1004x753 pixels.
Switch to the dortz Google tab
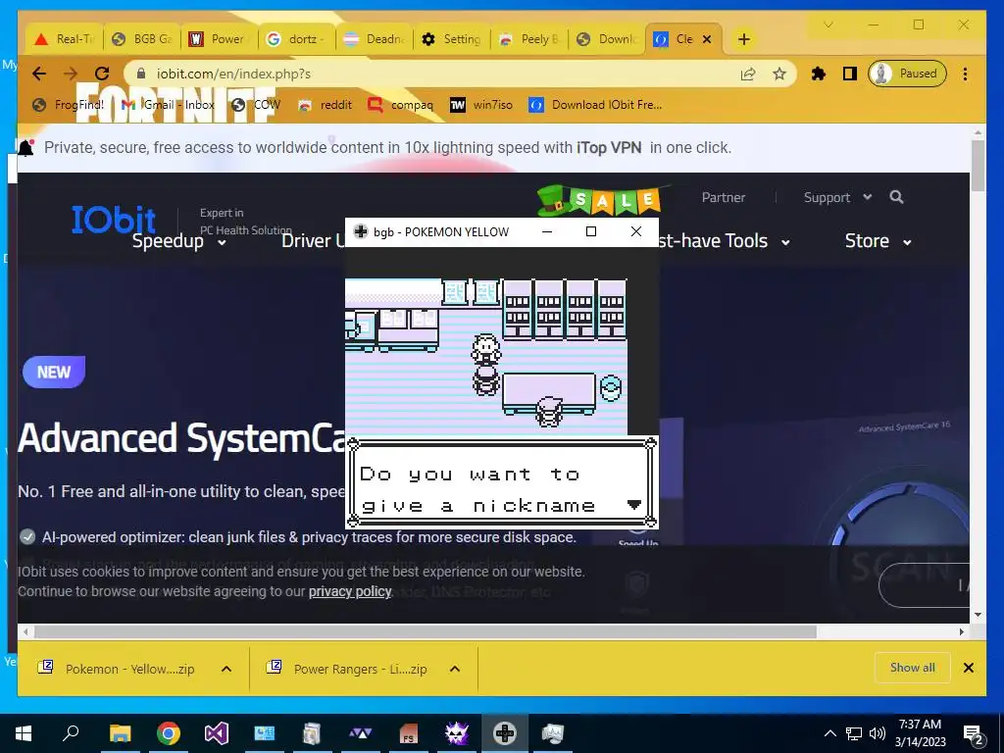(297, 39)
